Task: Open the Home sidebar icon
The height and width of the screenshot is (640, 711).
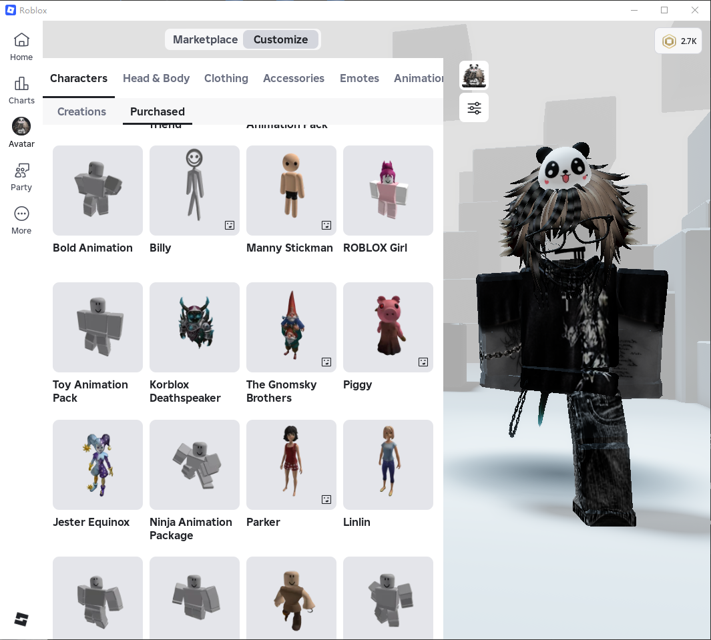Action: pyautogui.click(x=21, y=47)
